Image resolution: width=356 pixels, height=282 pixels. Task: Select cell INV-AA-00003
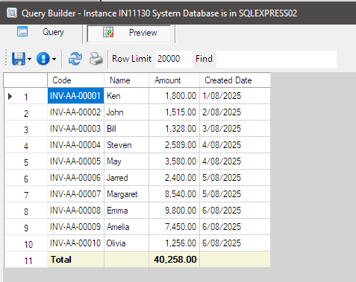point(75,129)
